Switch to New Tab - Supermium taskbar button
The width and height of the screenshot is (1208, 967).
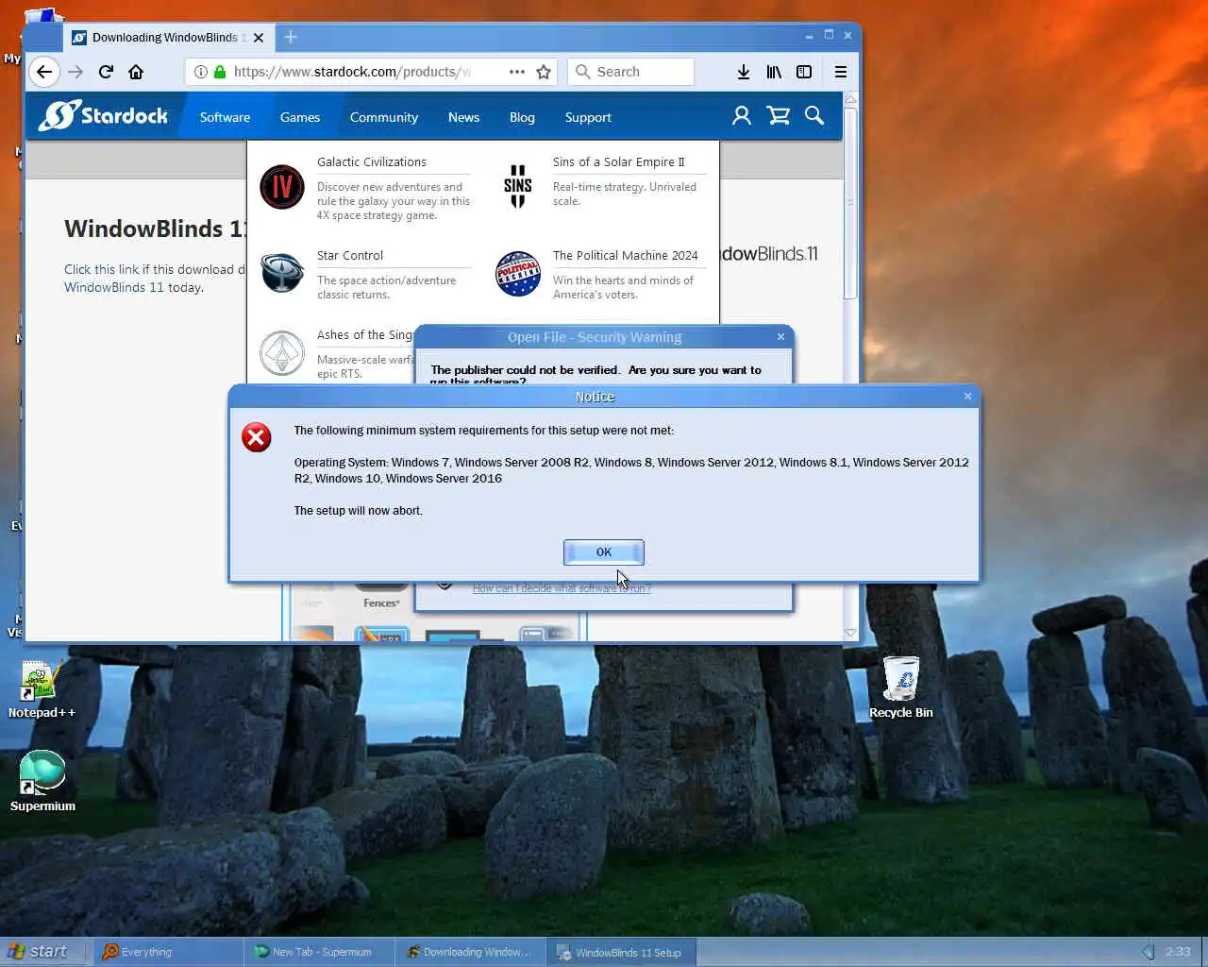tap(319, 952)
